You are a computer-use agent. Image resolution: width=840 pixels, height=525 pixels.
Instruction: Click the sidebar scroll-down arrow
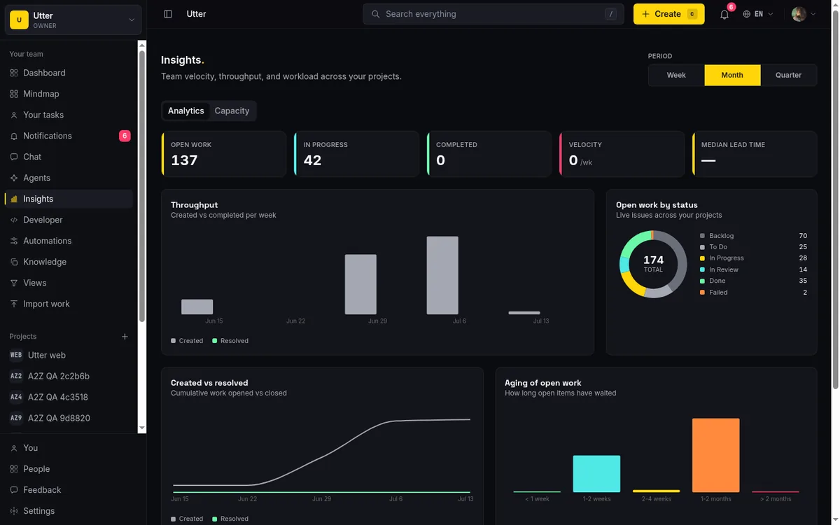[x=142, y=428]
